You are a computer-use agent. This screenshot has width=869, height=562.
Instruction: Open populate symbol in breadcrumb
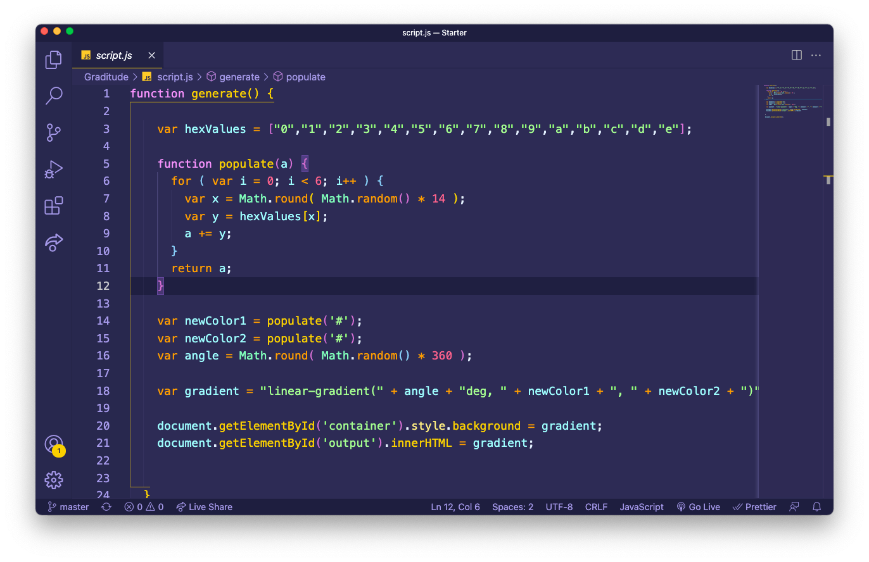coord(299,77)
